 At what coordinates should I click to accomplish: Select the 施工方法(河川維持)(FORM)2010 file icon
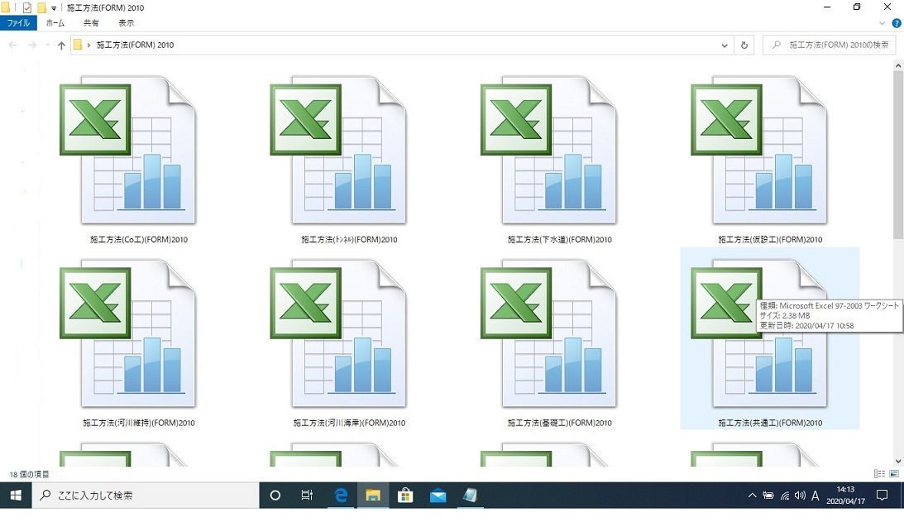pyautogui.click(x=128, y=333)
